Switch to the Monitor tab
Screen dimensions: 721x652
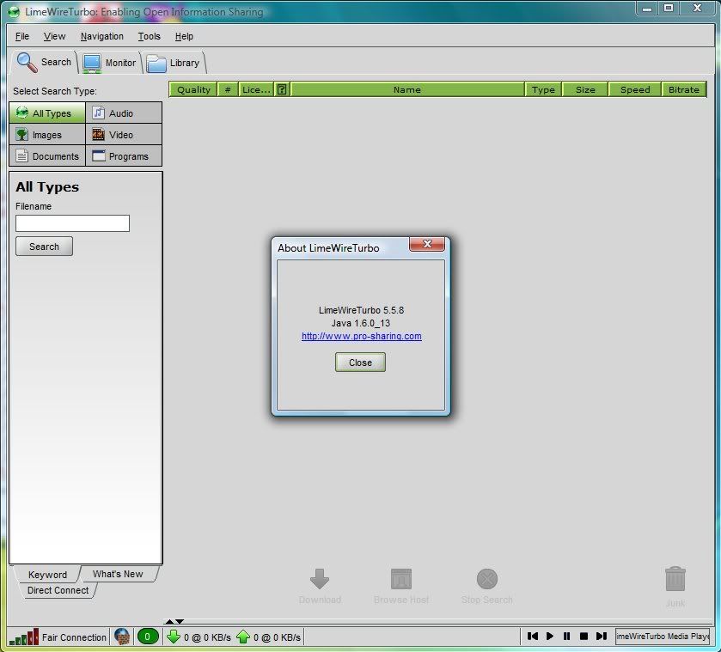(110, 63)
